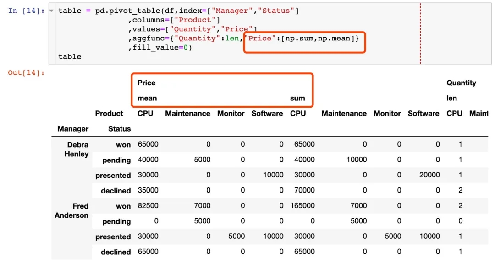Click the 'mean' sub-header under Price
Screen dimensions: 495x270
point(147,98)
